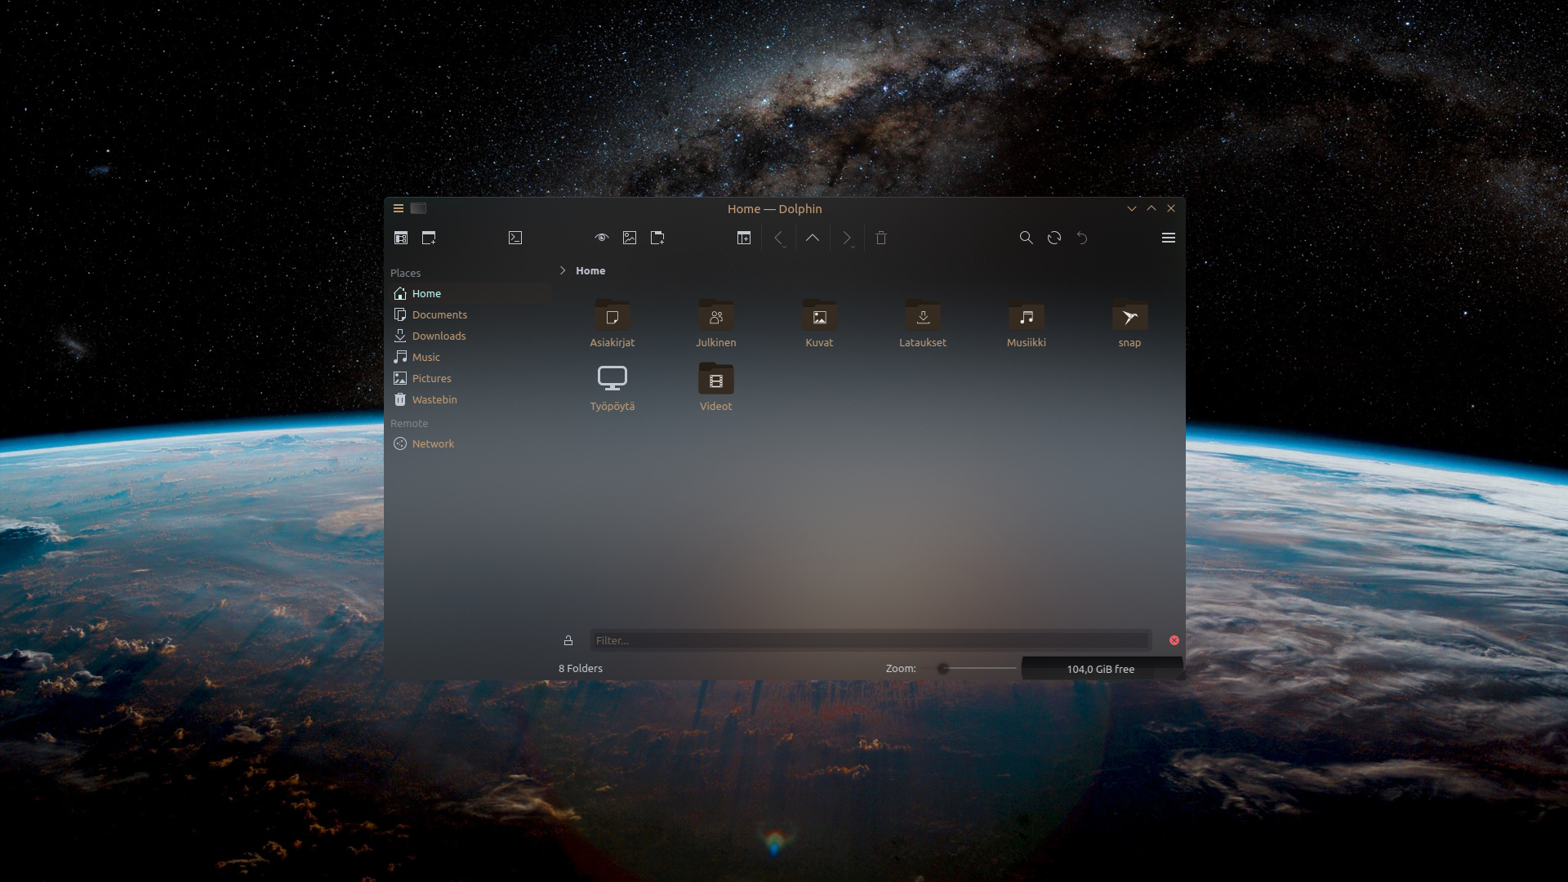Go up to parent folder
This screenshot has width=1568, height=882.
pyautogui.click(x=813, y=238)
